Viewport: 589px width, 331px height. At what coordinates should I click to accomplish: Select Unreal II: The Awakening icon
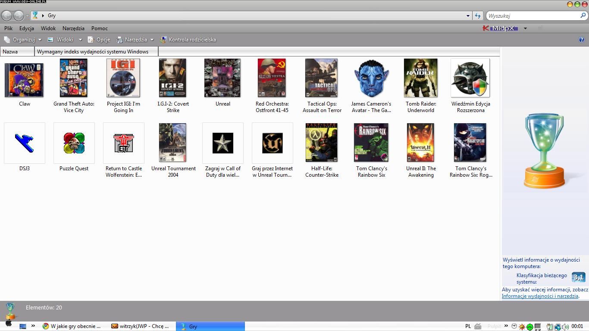coord(421,143)
